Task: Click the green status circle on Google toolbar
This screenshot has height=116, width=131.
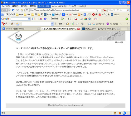Action: (x=127, y=19)
